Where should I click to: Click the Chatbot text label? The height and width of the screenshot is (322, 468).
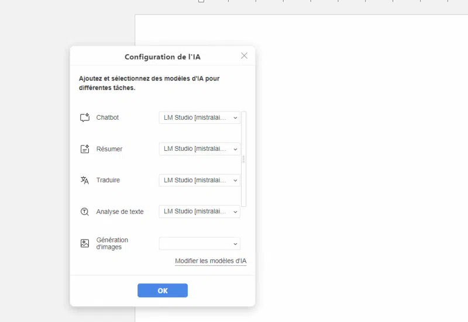(108, 117)
